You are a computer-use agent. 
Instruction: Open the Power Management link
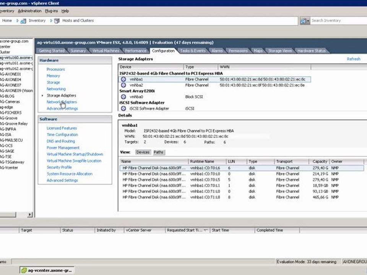tap(63, 148)
